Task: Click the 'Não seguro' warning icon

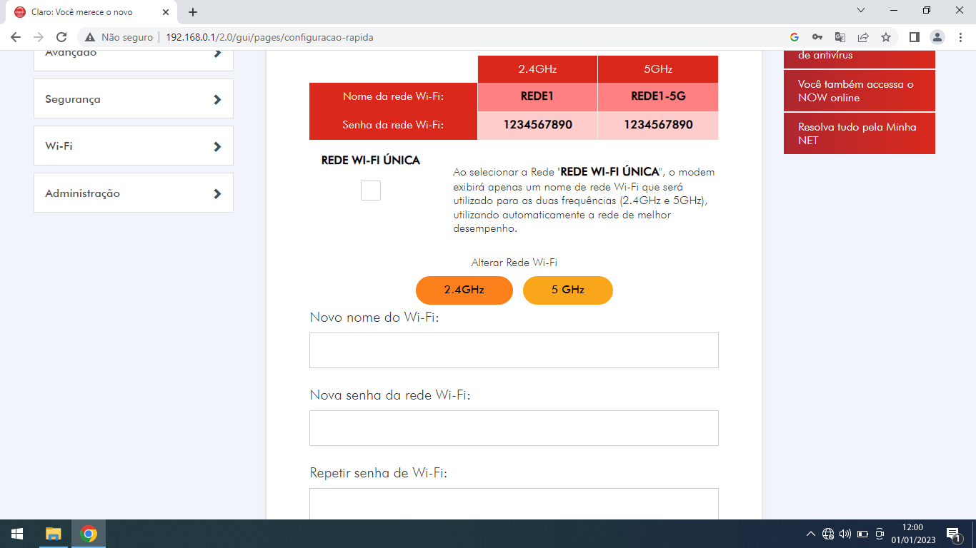Action: point(90,37)
